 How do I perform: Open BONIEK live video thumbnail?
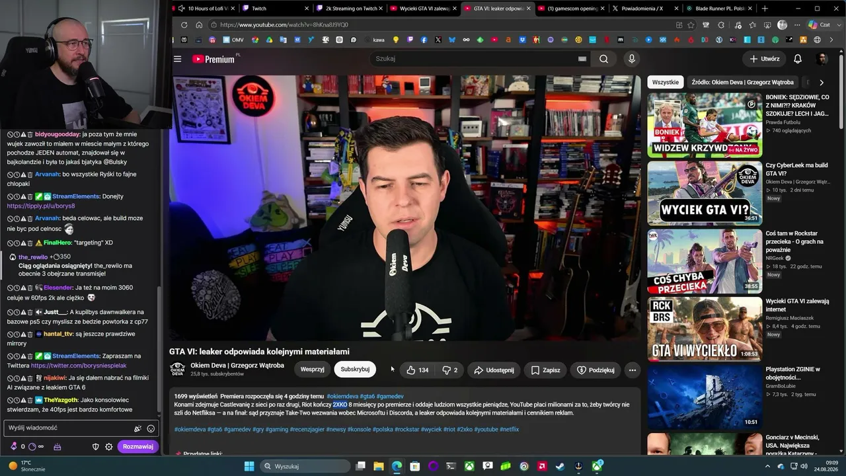point(705,125)
